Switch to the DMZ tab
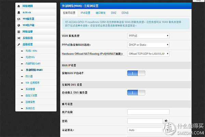The image size is (205, 137). coord(113,13)
